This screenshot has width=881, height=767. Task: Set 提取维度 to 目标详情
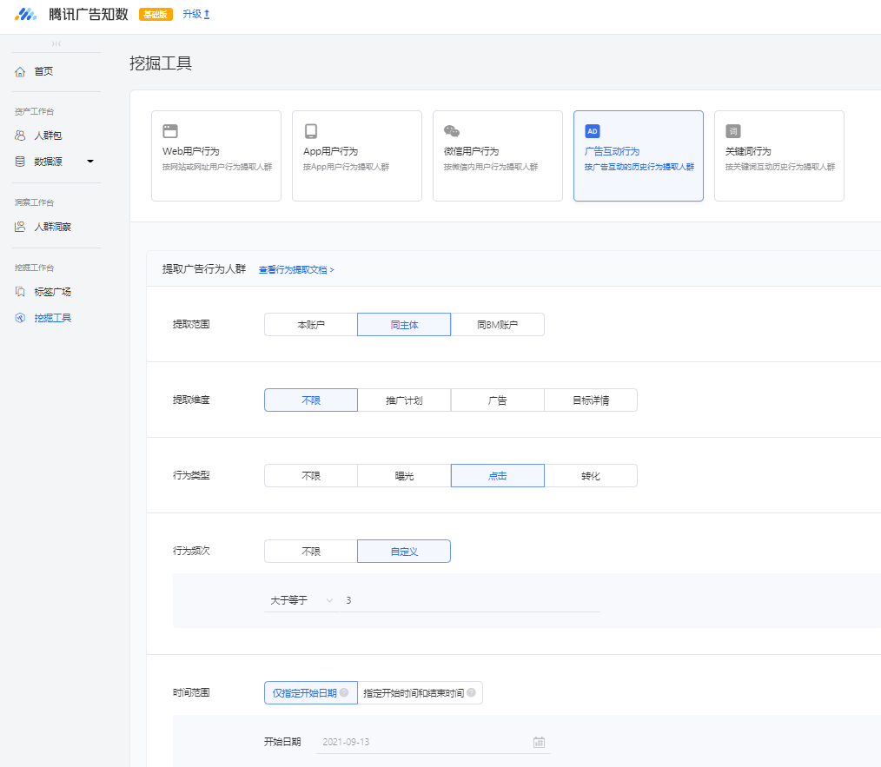click(591, 400)
